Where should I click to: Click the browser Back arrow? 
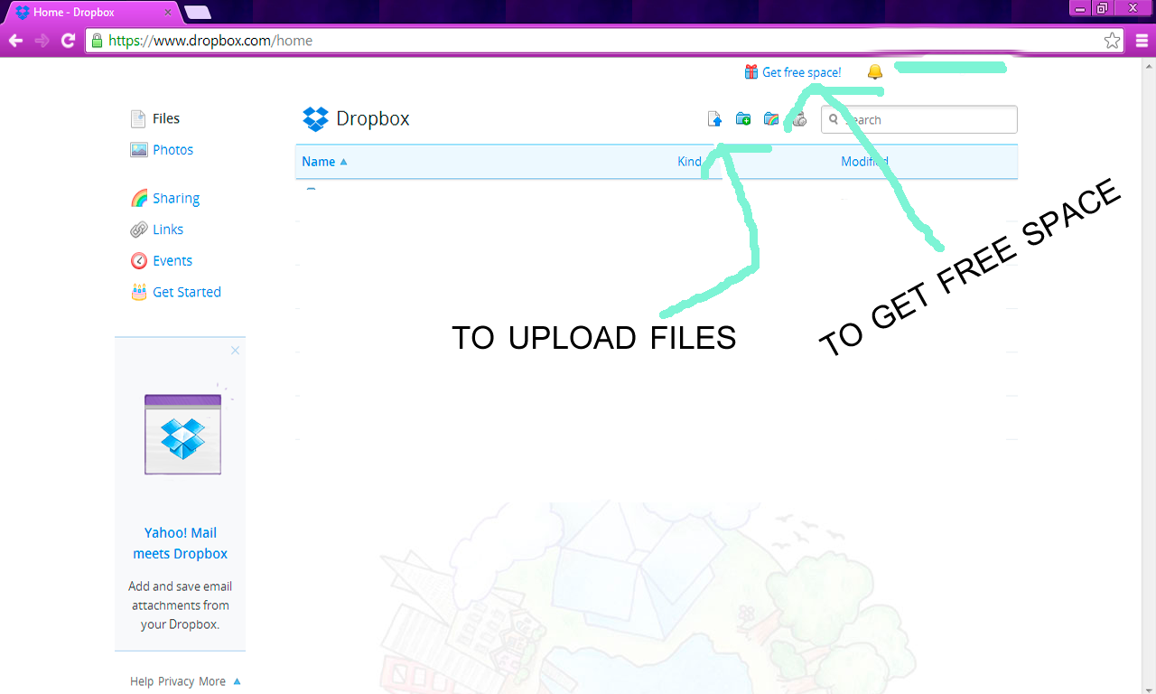pyautogui.click(x=15, y=41)
